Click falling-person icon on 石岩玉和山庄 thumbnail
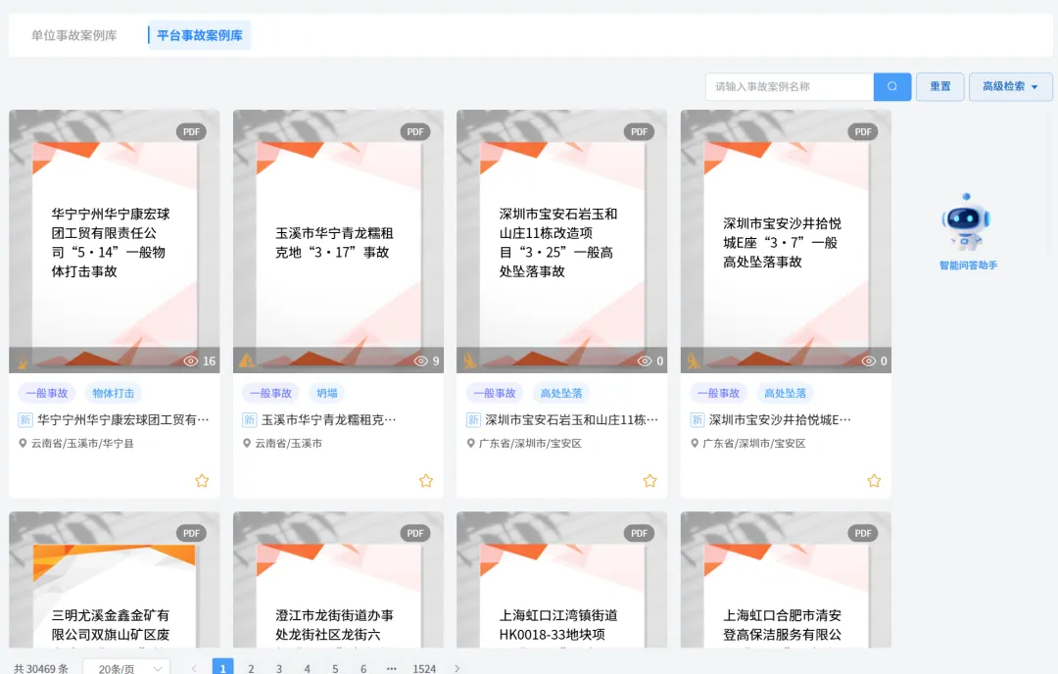The width and height of the screenshot is (1058, 674). 470,361
